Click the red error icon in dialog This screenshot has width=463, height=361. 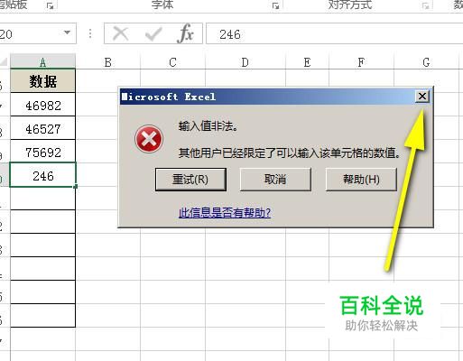[x=149, y=139]
